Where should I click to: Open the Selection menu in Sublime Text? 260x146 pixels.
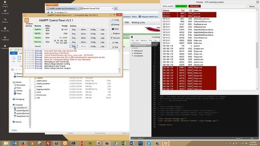143,41
